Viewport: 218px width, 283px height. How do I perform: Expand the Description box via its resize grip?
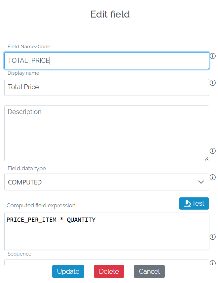(207, 159)
